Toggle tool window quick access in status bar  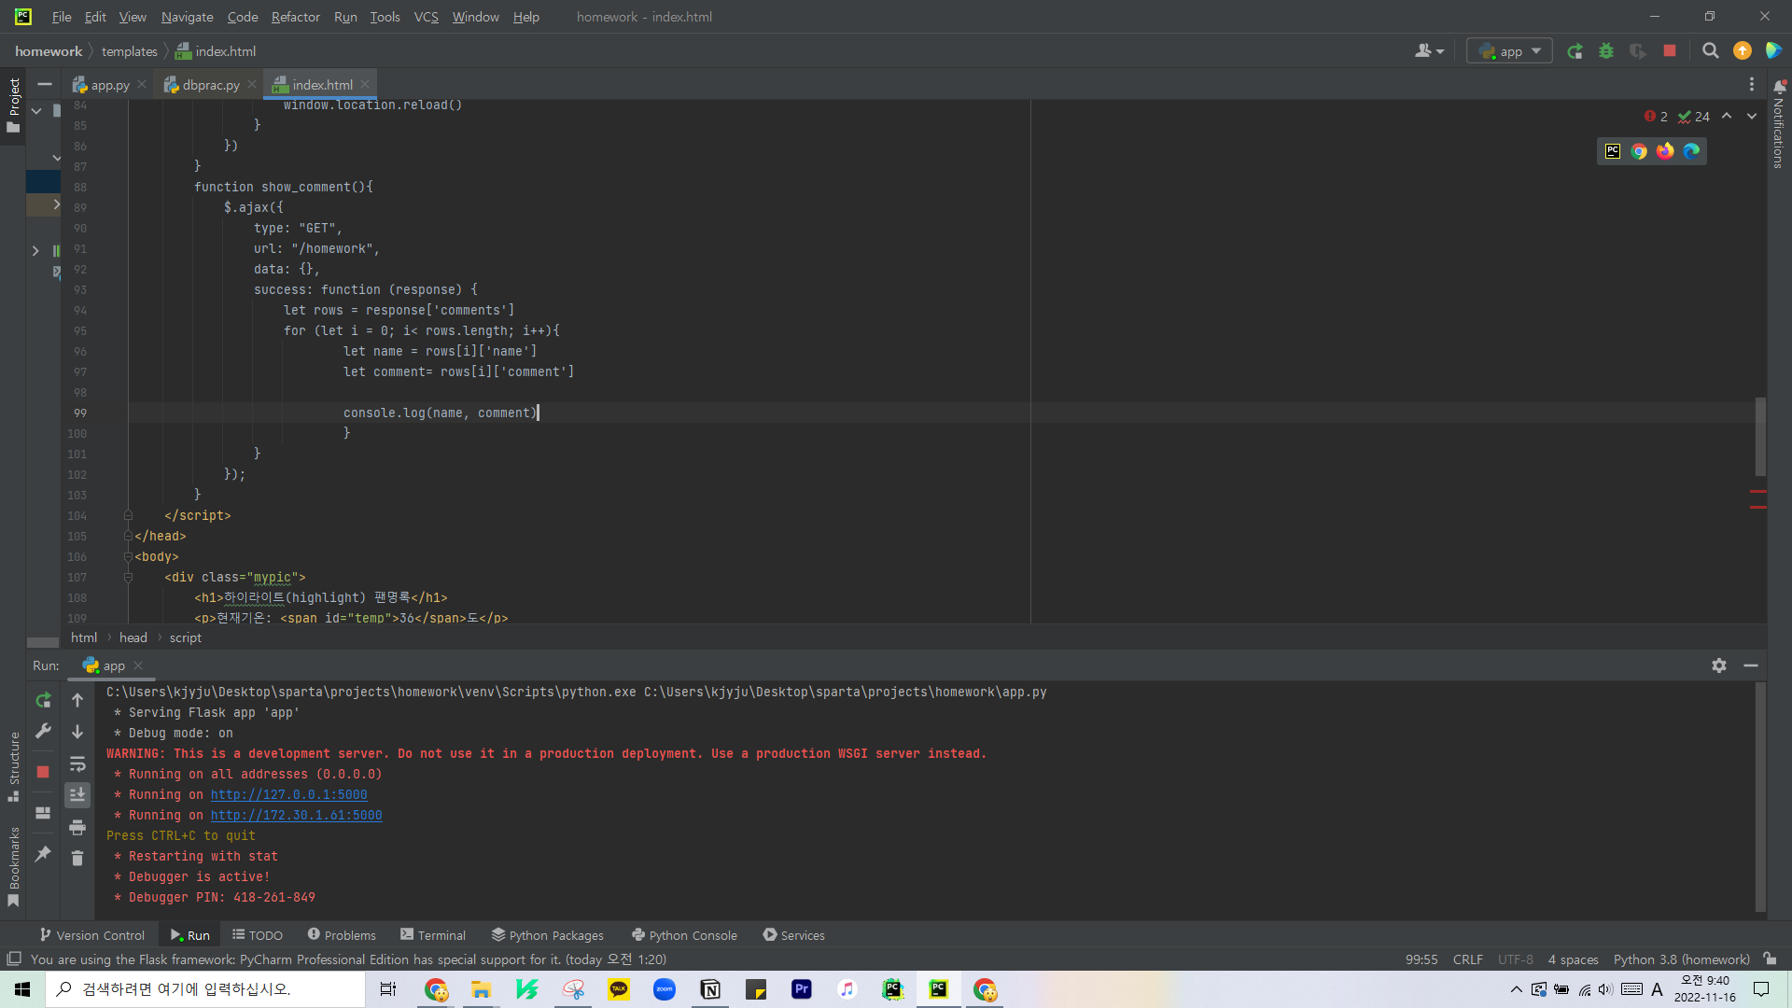(14, 959)
